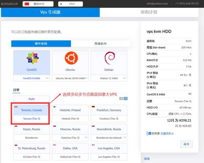204x163 pixels.
Task: Select Dallas, USA location
Action: coord(70,148)
